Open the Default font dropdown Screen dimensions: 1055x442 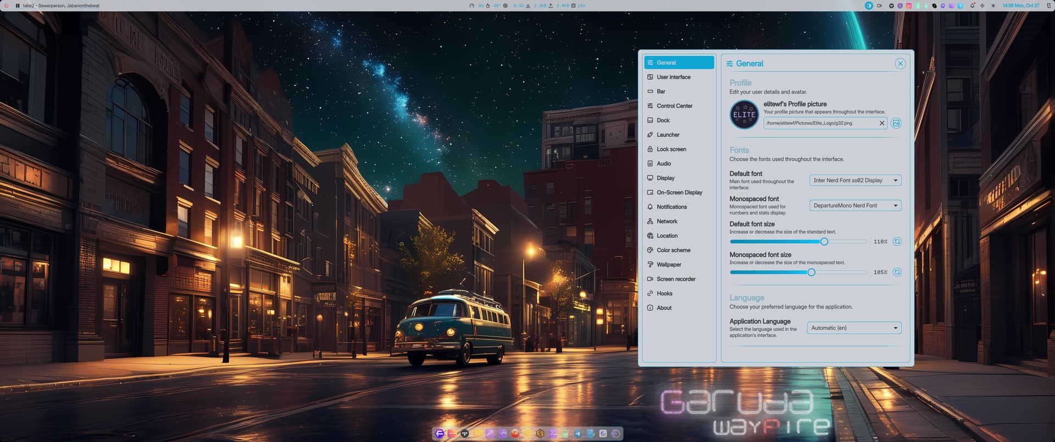pyautogui.click(x=855, y=180)
